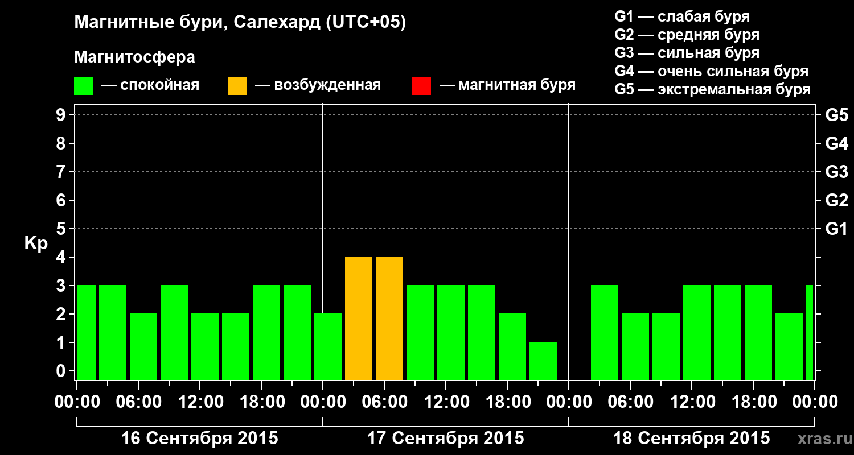Click the red 'магнитная буря' legend swatch
Screen dimensions: 854x455
point(421,86)
